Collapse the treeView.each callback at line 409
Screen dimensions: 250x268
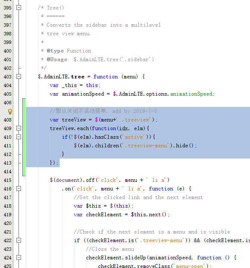pos(19,128)
